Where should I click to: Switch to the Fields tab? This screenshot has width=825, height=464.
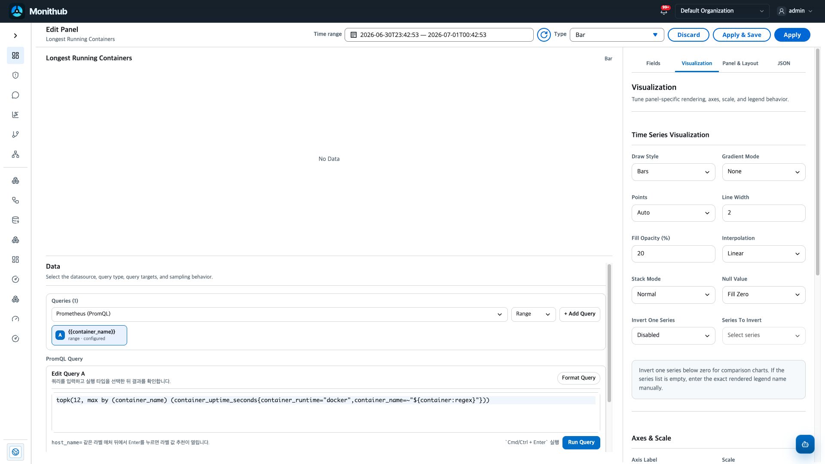tap(653, 63)
